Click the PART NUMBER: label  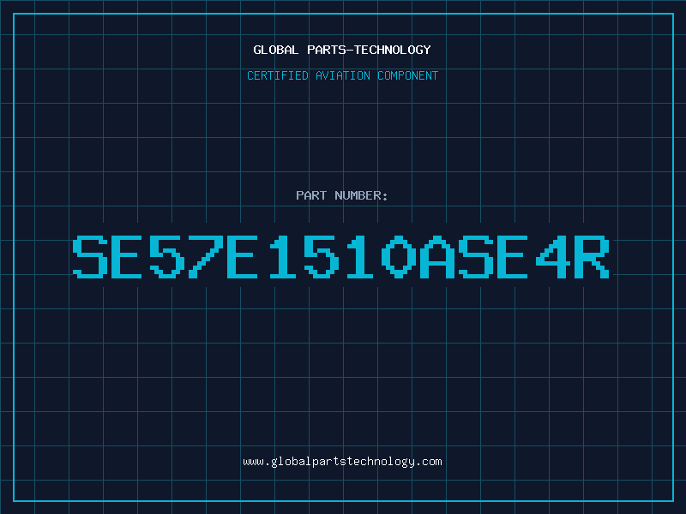tap(342, 195)
